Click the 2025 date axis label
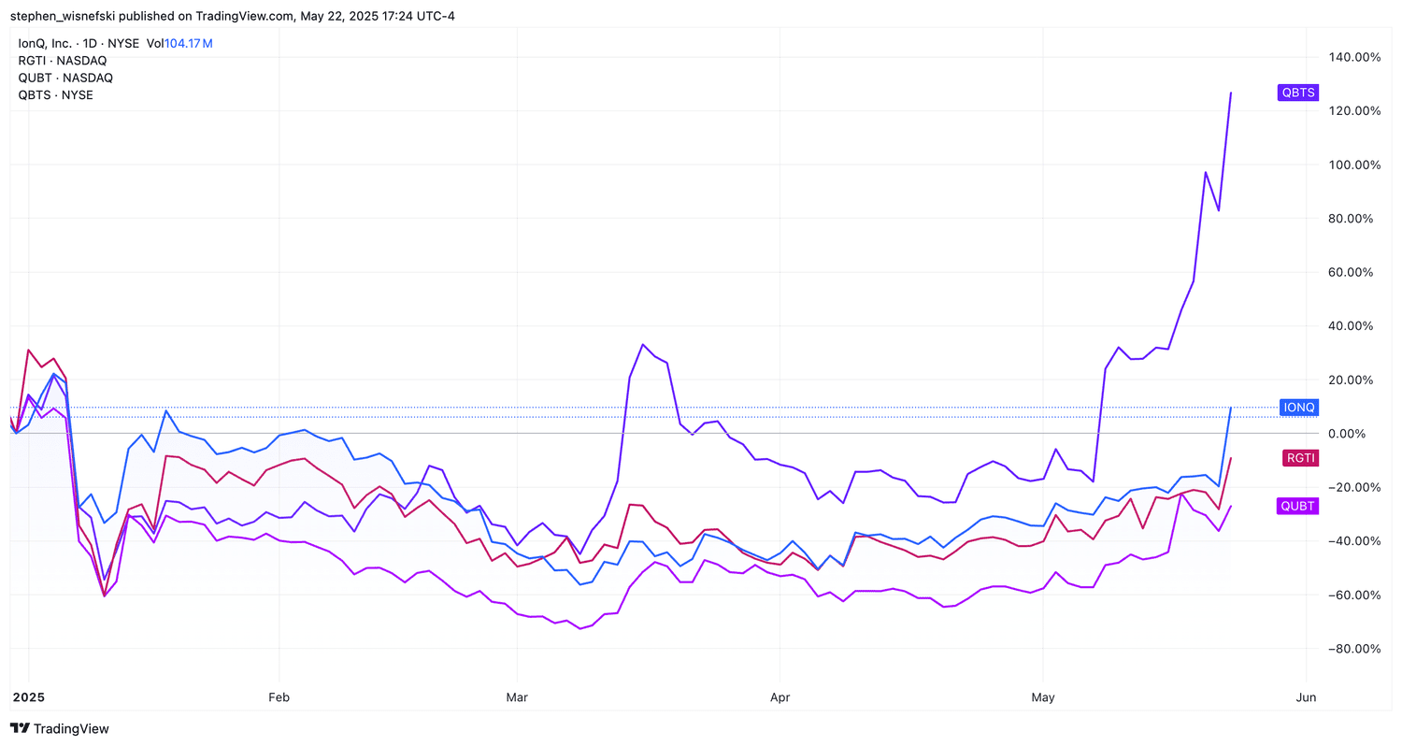 click(29, 697)
